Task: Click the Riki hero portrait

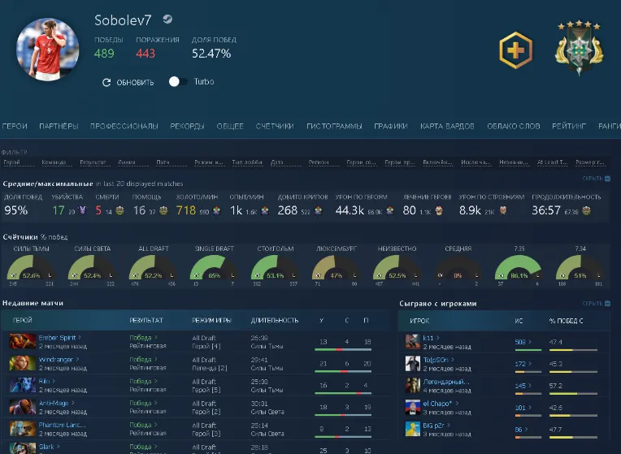Action: [x=23, y=385]
